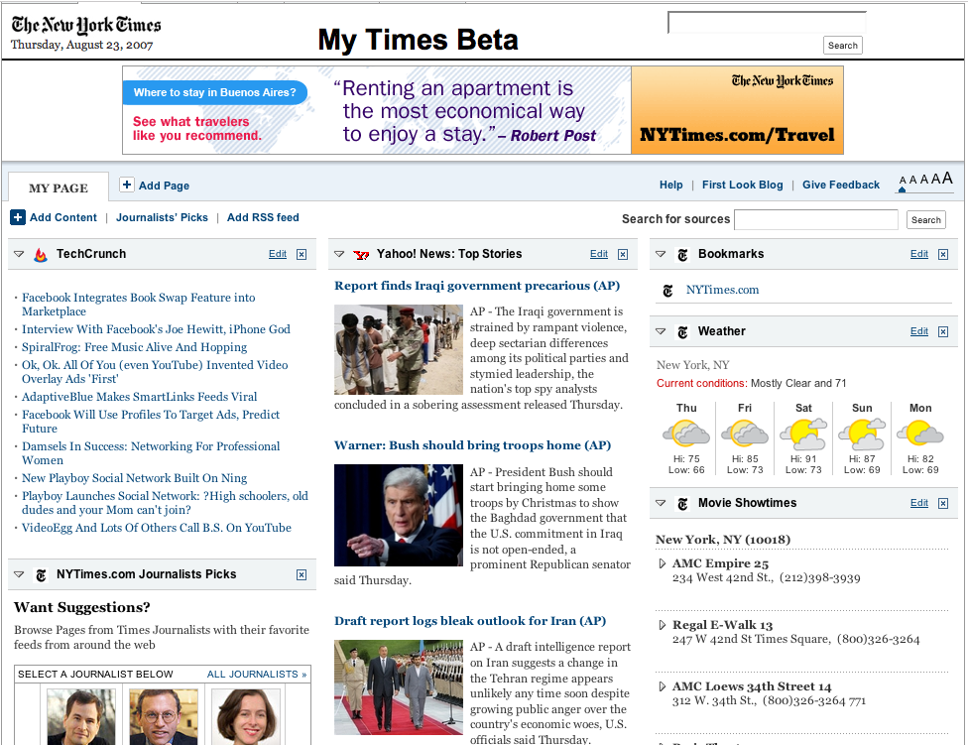Click the Times icon in Weather header
The height and width of the screenshot is (745, 968).
point(682,332)
